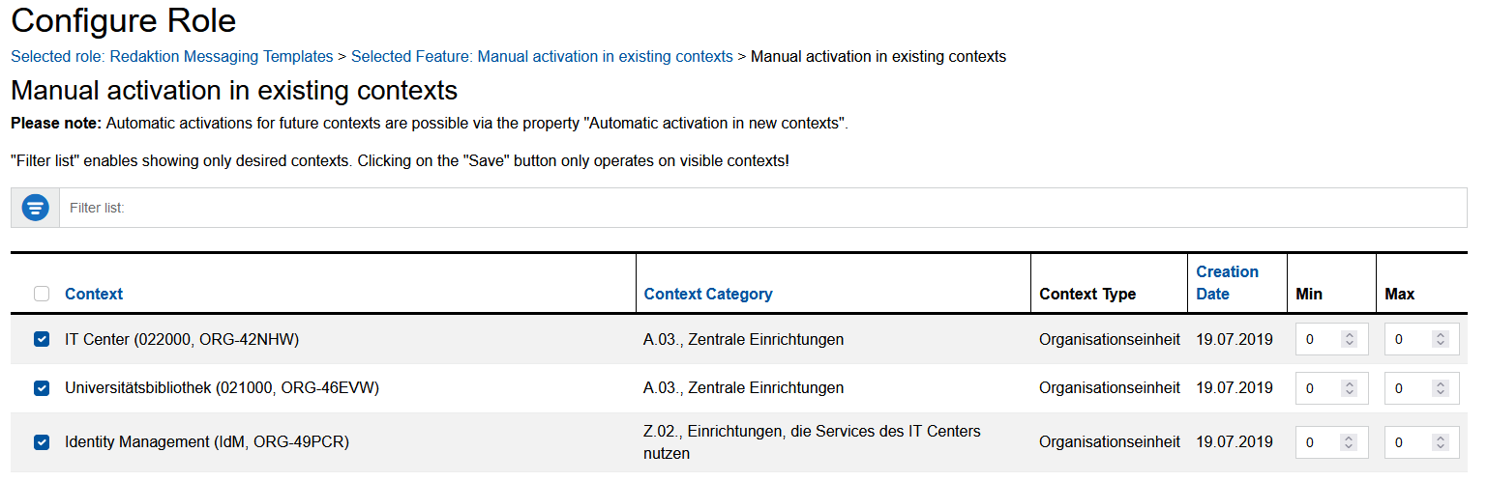
Task: Sort table by Creation Date column
Action: 1227,282
